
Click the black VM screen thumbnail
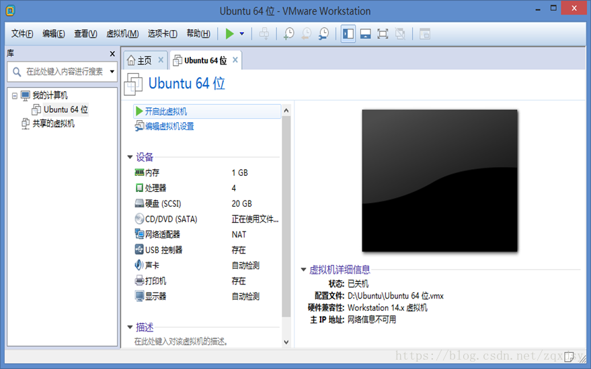[440, 180]
